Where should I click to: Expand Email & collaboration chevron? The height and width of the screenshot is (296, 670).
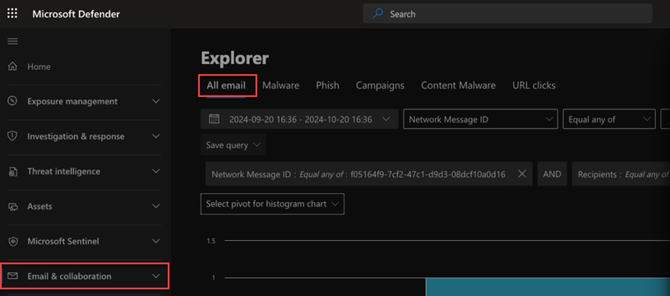point(156,276)
